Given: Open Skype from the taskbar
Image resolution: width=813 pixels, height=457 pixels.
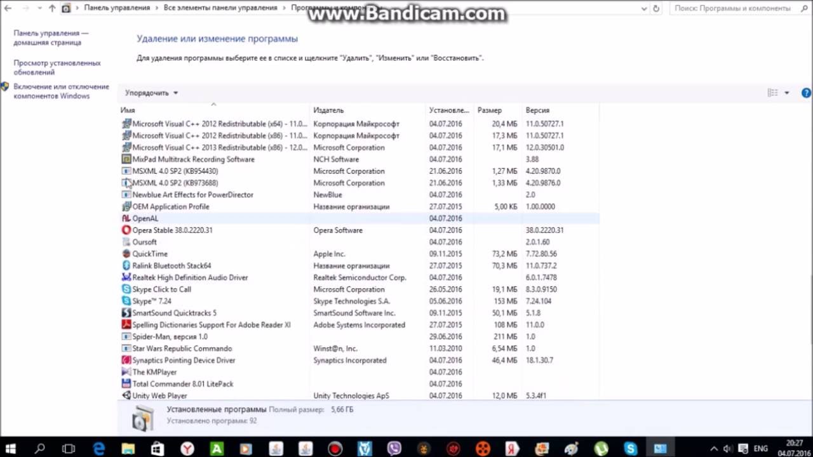Looking at the screenshot, I should (x=630, y=448).
